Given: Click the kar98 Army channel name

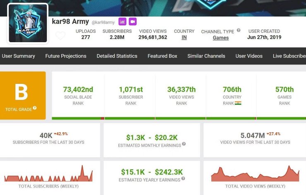Looking at the screenshot, I should (x=70, y=21).
